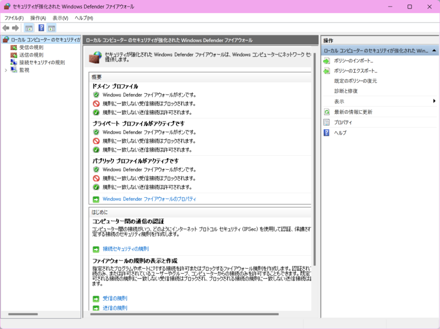Select 送信の規則 in the left tree
440x329 pixels.
(31, 55)
